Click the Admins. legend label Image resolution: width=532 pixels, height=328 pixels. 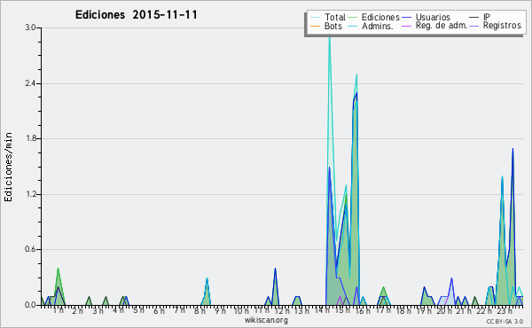[378, 26]
